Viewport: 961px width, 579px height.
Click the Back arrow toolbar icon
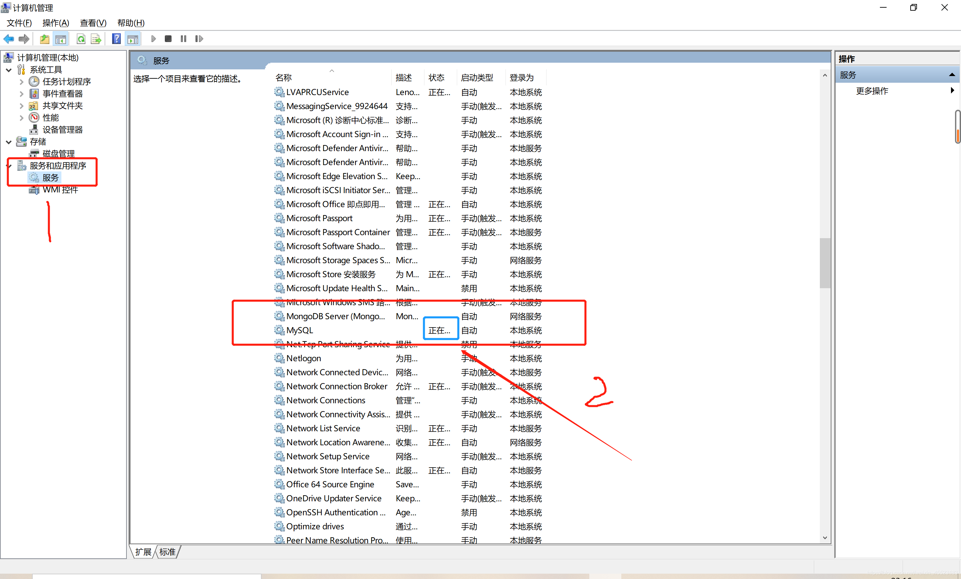[x=9, y=39]
